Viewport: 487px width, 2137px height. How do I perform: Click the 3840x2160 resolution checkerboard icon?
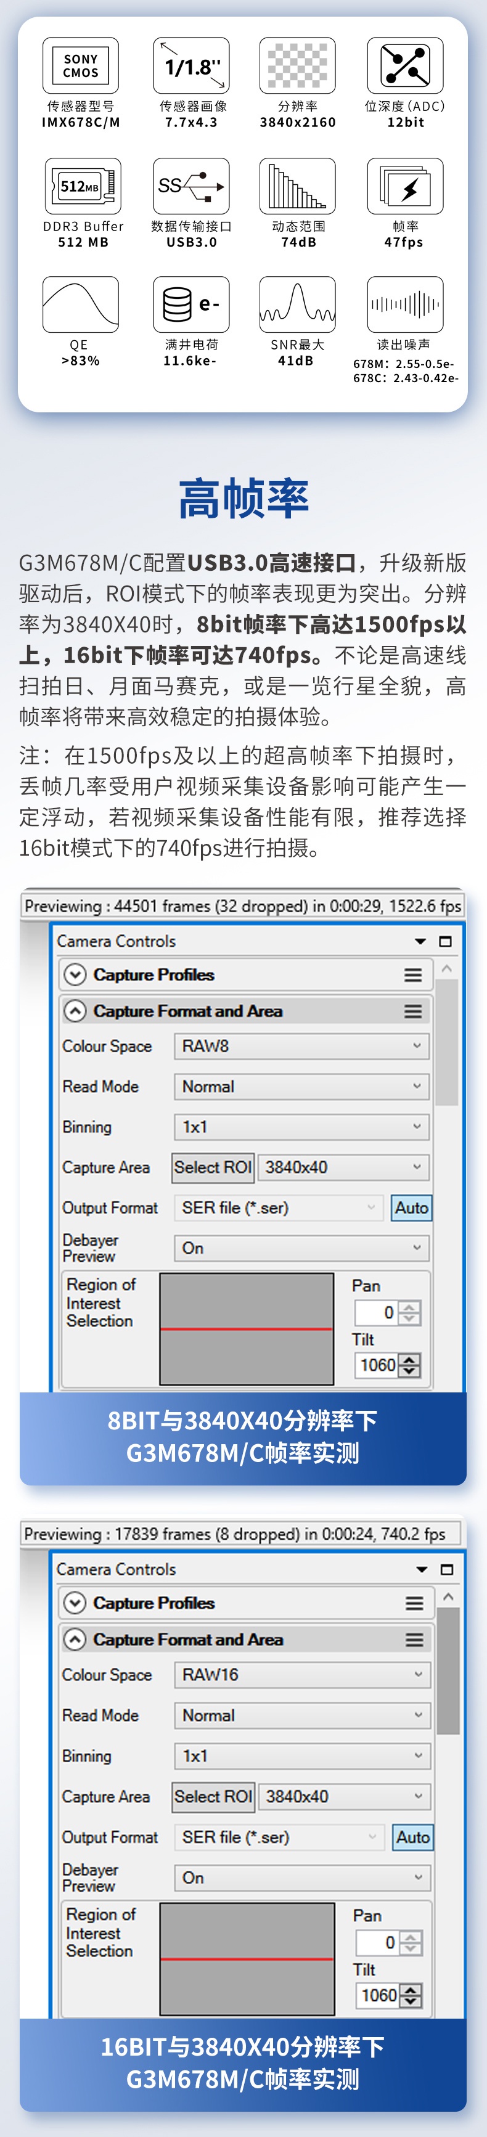point(297,67)
